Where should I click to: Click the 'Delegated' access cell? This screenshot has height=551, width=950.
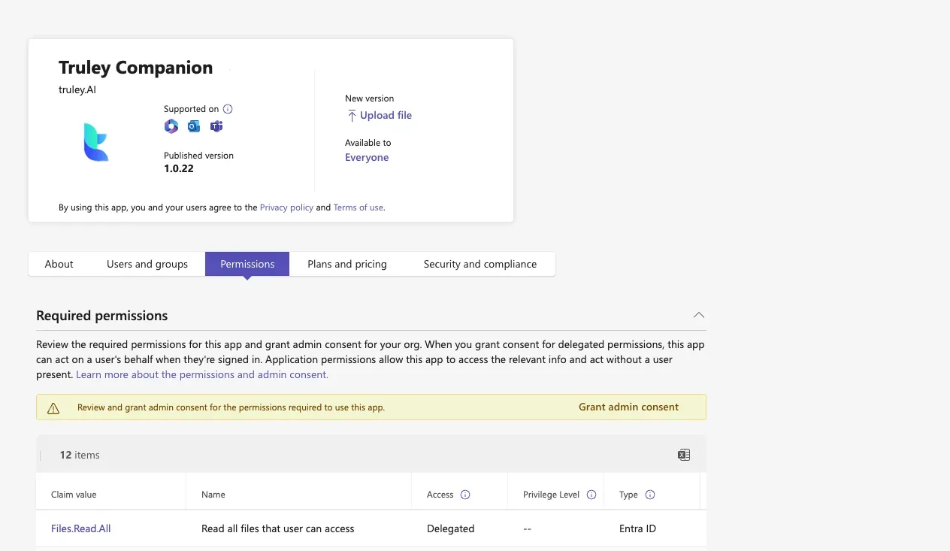pyautogui.click(x=450, y=528)
